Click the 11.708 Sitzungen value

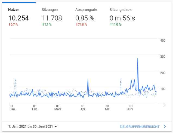pos(52,18)
